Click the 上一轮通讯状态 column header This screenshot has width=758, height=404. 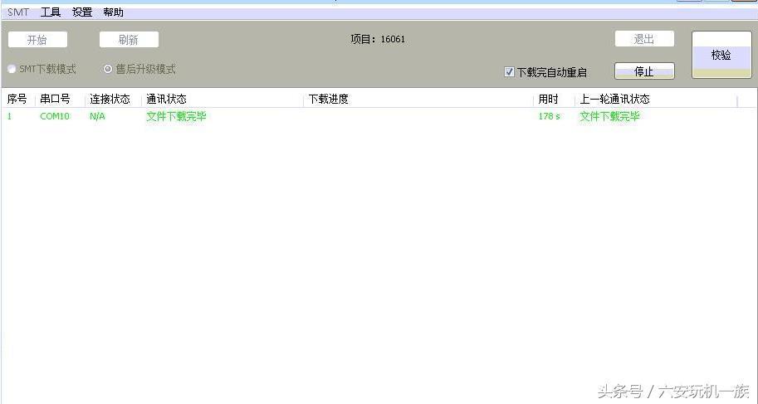pos(614,99)
